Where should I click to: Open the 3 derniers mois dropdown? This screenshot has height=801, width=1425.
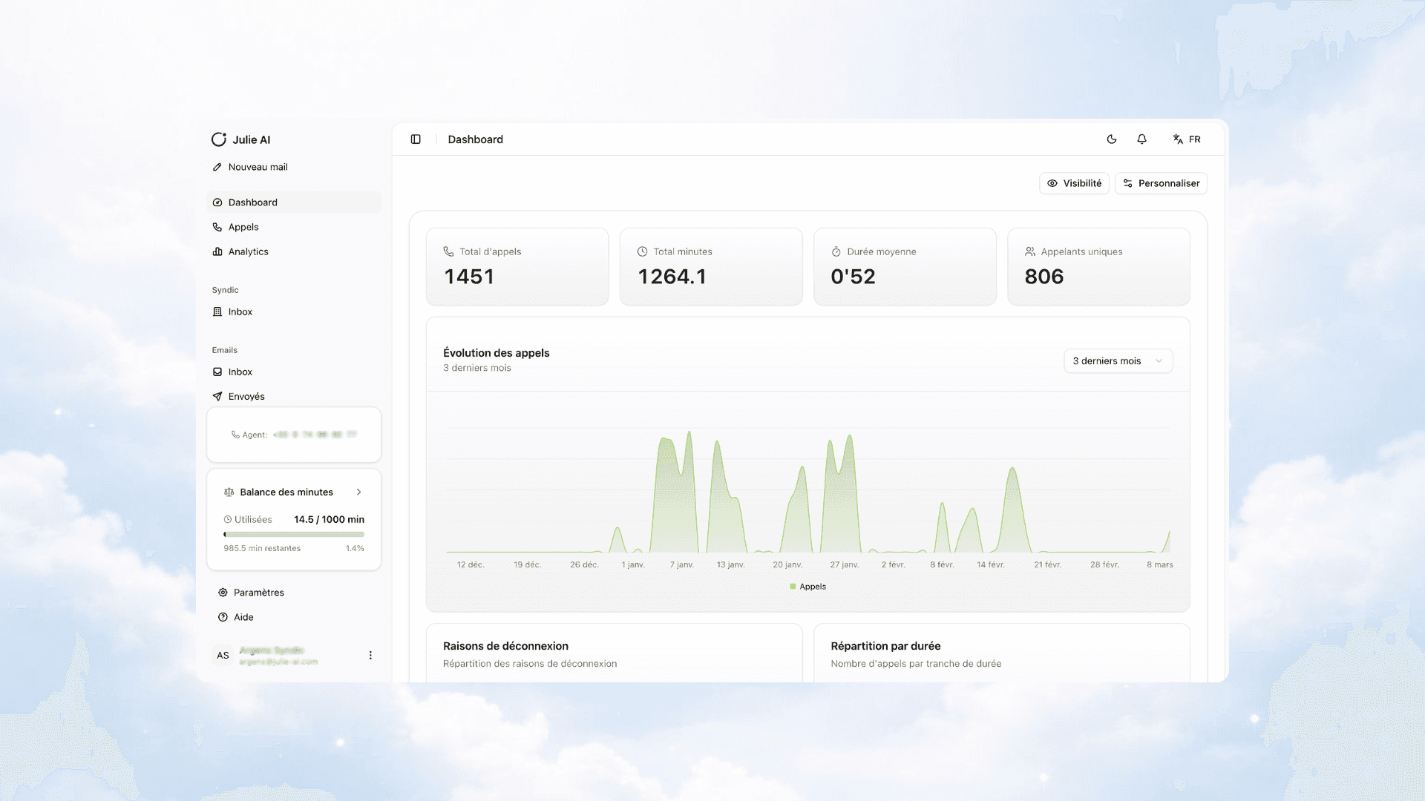[1118, 361]
